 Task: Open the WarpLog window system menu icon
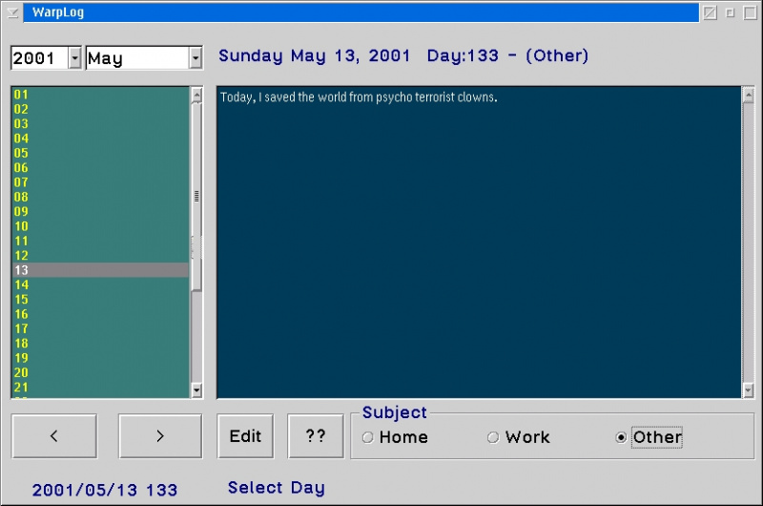[x=13, y=12]
